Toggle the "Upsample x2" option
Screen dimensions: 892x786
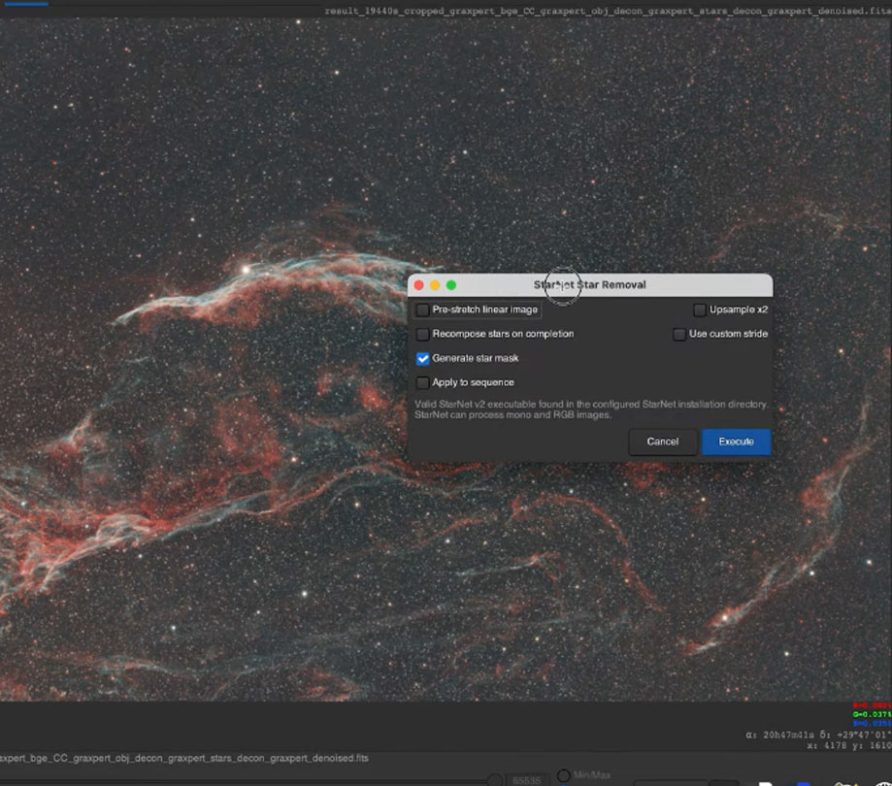[700, 310]
